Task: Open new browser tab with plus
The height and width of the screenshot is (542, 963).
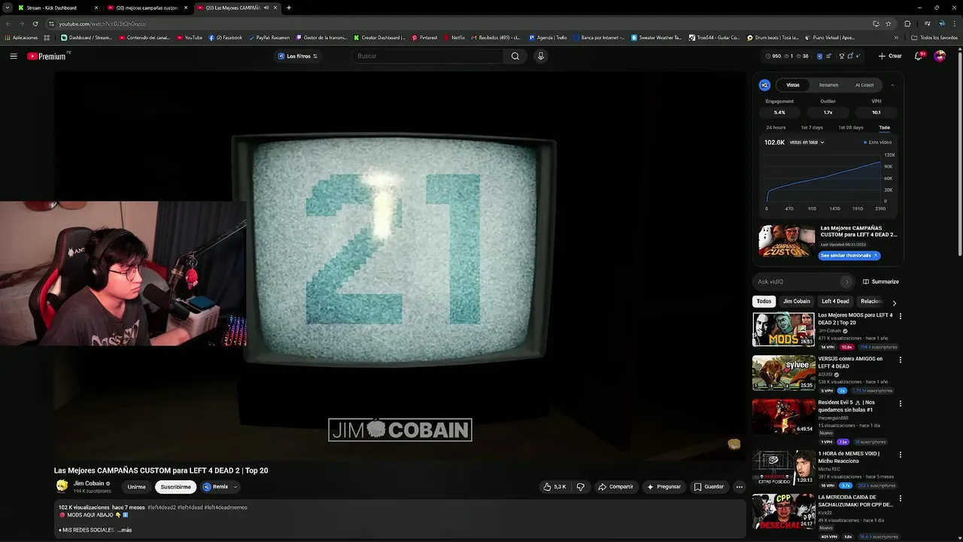Action: [289, 8]
